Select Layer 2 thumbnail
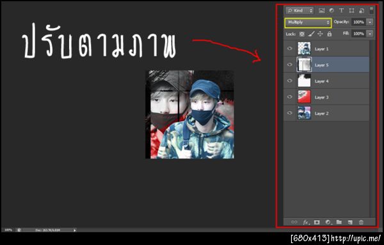The image size is (384, 245). point(304,113)
